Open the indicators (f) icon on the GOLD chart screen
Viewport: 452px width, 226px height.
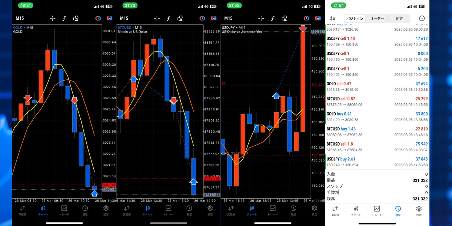(x=64, y=18)
